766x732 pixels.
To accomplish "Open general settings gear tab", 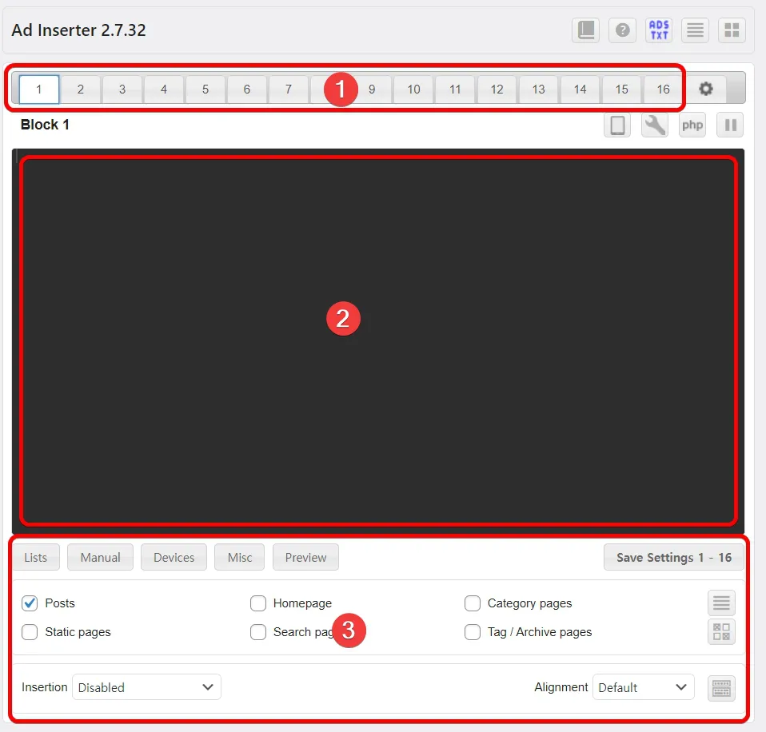I will tap(705, 89).
